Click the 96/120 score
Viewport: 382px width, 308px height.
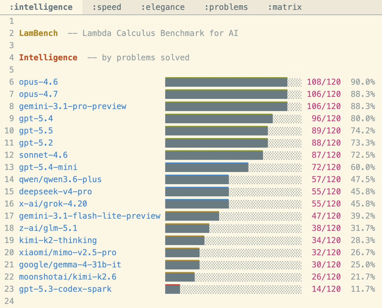[326, 118]
